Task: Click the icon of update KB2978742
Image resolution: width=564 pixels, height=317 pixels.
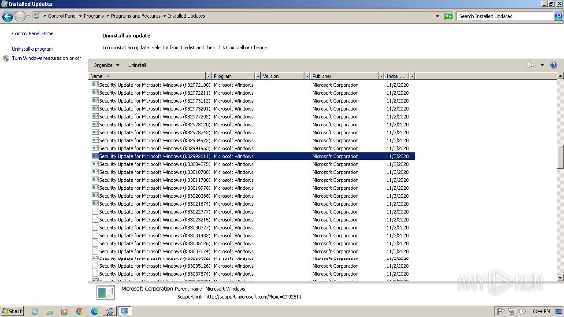Action: (x=95, y=132)
